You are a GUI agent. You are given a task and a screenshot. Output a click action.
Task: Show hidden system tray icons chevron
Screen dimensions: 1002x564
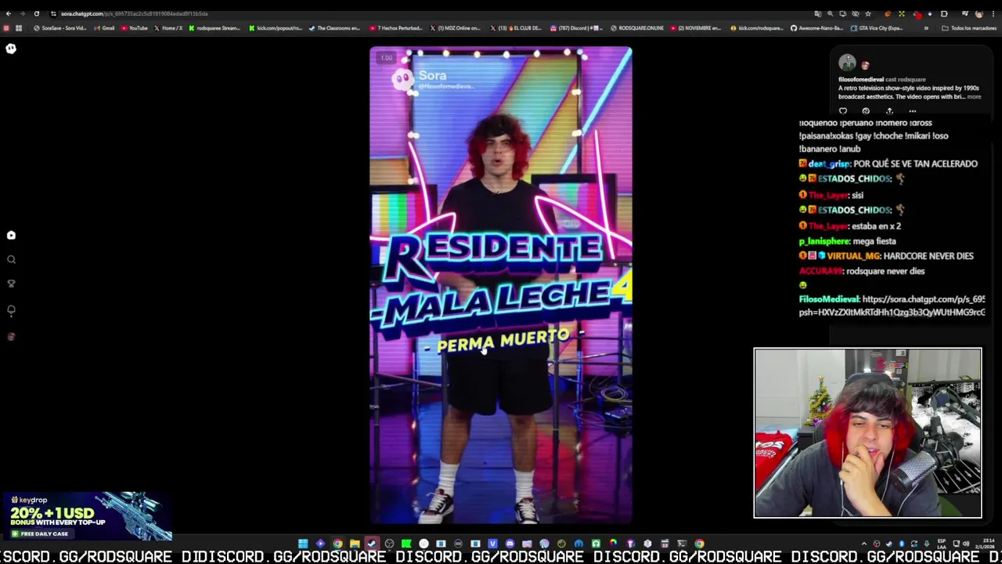click(864, 544)
